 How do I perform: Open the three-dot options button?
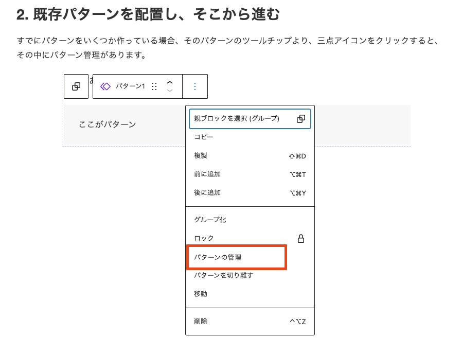(x=195, y=86)
